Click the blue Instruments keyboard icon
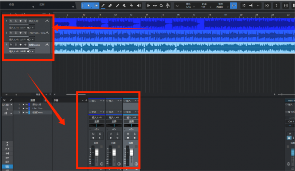Image resolution: width=295 pixels, height=171 pixels. point(7,166)
